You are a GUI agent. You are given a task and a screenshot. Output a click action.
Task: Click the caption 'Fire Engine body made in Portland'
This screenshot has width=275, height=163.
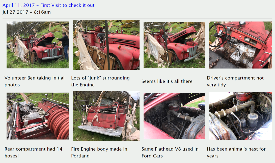pos(99,152)
